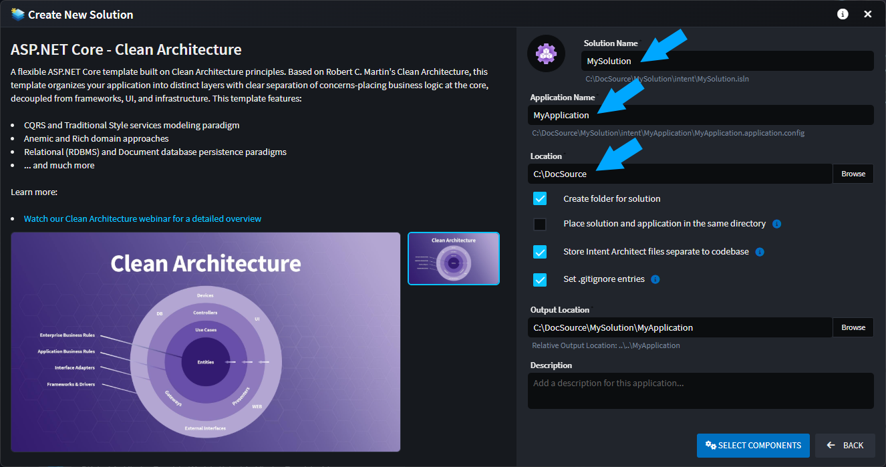Click the 'CQRS and Traditional Style' bullet

click(x=132, y=125)
